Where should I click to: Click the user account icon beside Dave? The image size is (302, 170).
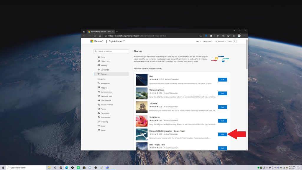[x=234, y=41]
